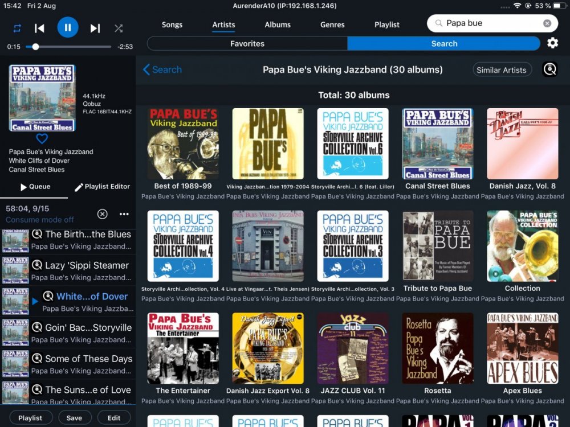Viewport: 570px width, 427px height.
Task: Play Goin' Bac...Storyville queue track
Action: 68,333
